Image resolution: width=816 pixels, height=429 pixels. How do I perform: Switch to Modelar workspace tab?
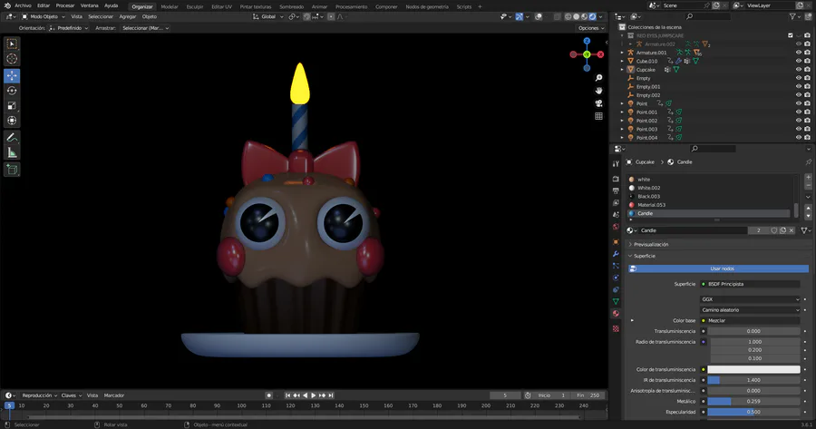click(170, 6)
